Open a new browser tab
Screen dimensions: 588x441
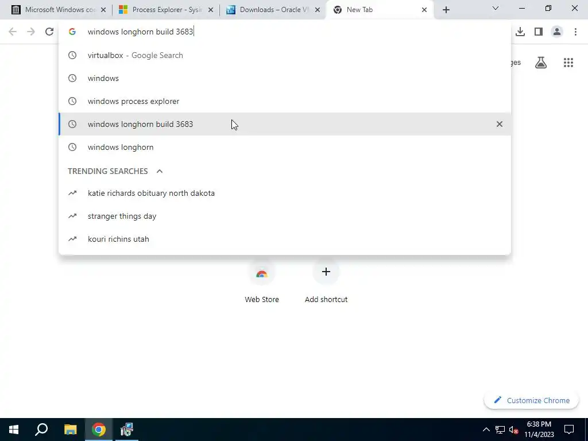tap(446, 10)
